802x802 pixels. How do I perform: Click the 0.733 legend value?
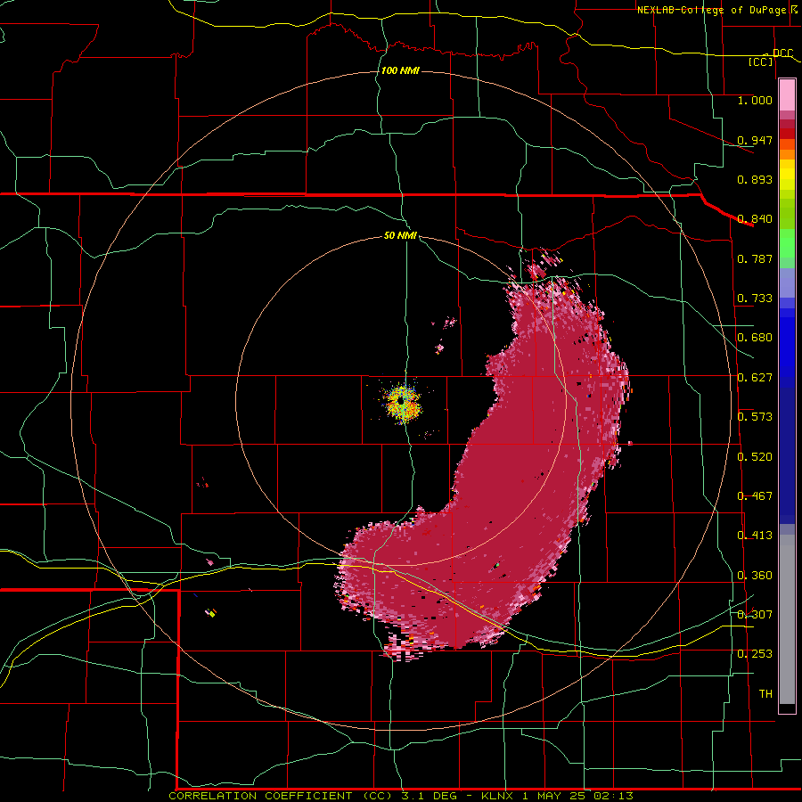tap(755, 299)
